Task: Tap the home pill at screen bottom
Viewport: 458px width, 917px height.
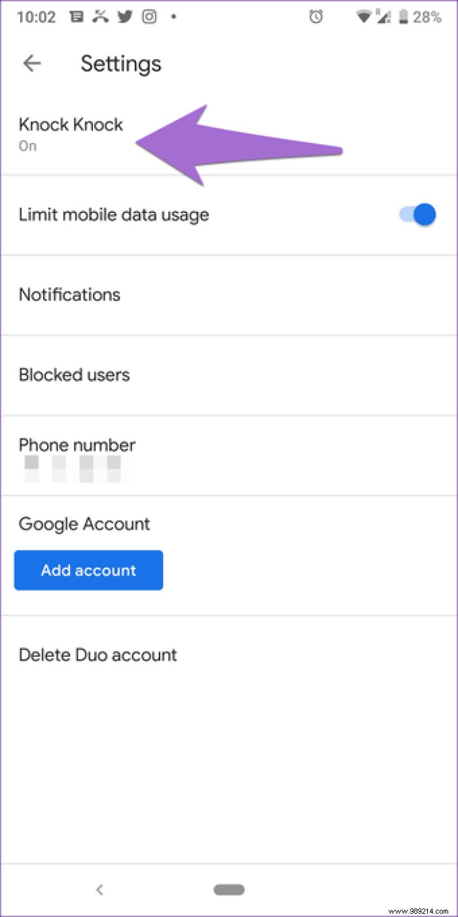Action: click(x=228, y=889)
